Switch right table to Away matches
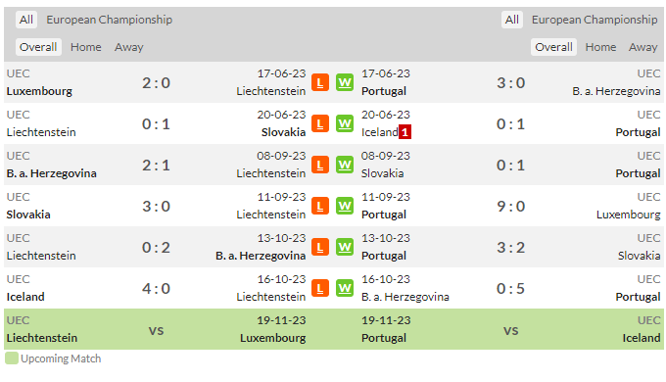666x382 pixels. [642, 47]
